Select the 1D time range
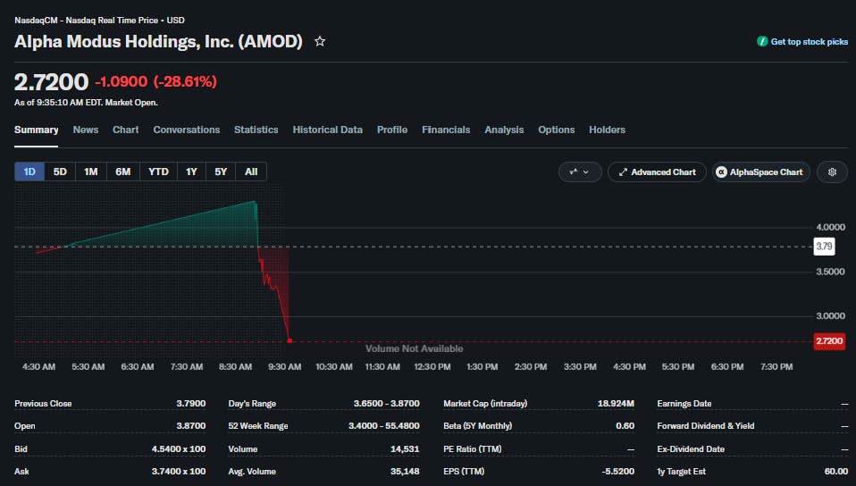Image resolution: width=856 pixels, height=486 pixels. point(29,172)
